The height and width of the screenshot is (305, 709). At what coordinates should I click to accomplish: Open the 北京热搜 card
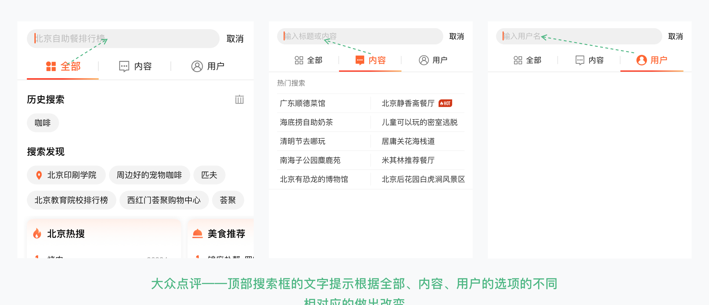point(104,239)
